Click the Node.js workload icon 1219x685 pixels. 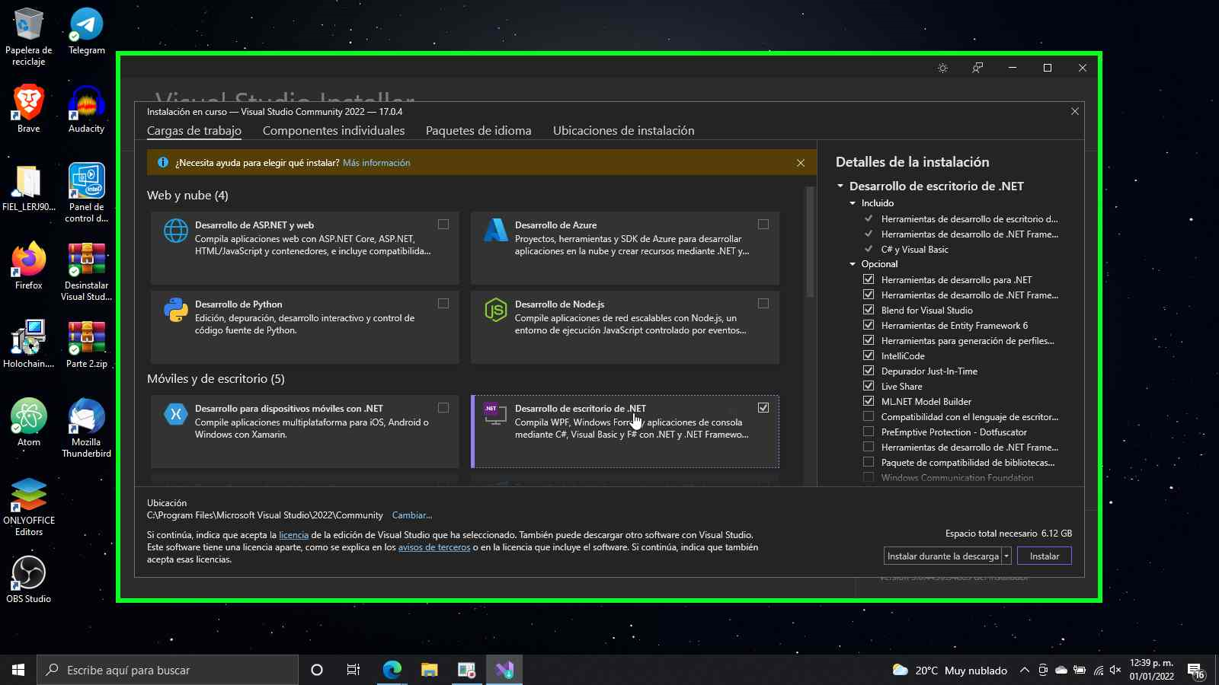pyautogui.click(x=496, y=311)
